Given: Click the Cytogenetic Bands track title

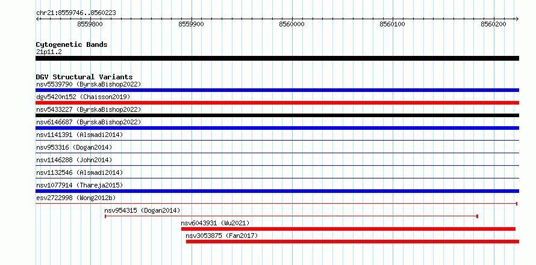Looking at the screenshot, I should [72, 44].
